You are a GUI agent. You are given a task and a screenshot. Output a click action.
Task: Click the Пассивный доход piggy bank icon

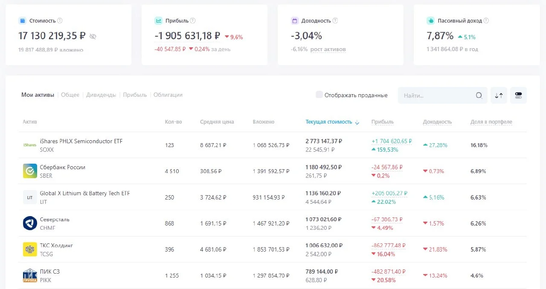431,20
